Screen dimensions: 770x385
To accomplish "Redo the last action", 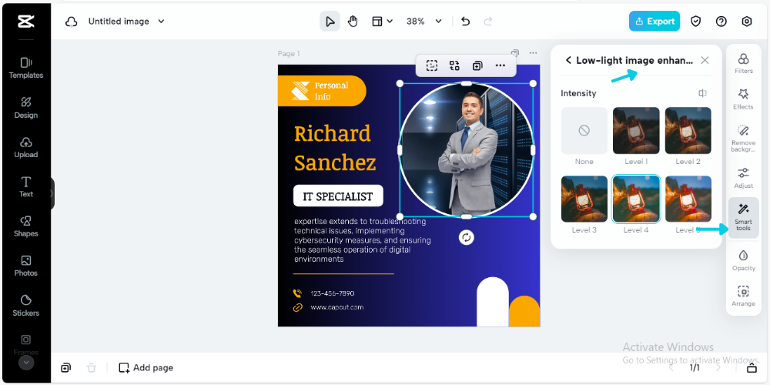I will coord(487,22).
